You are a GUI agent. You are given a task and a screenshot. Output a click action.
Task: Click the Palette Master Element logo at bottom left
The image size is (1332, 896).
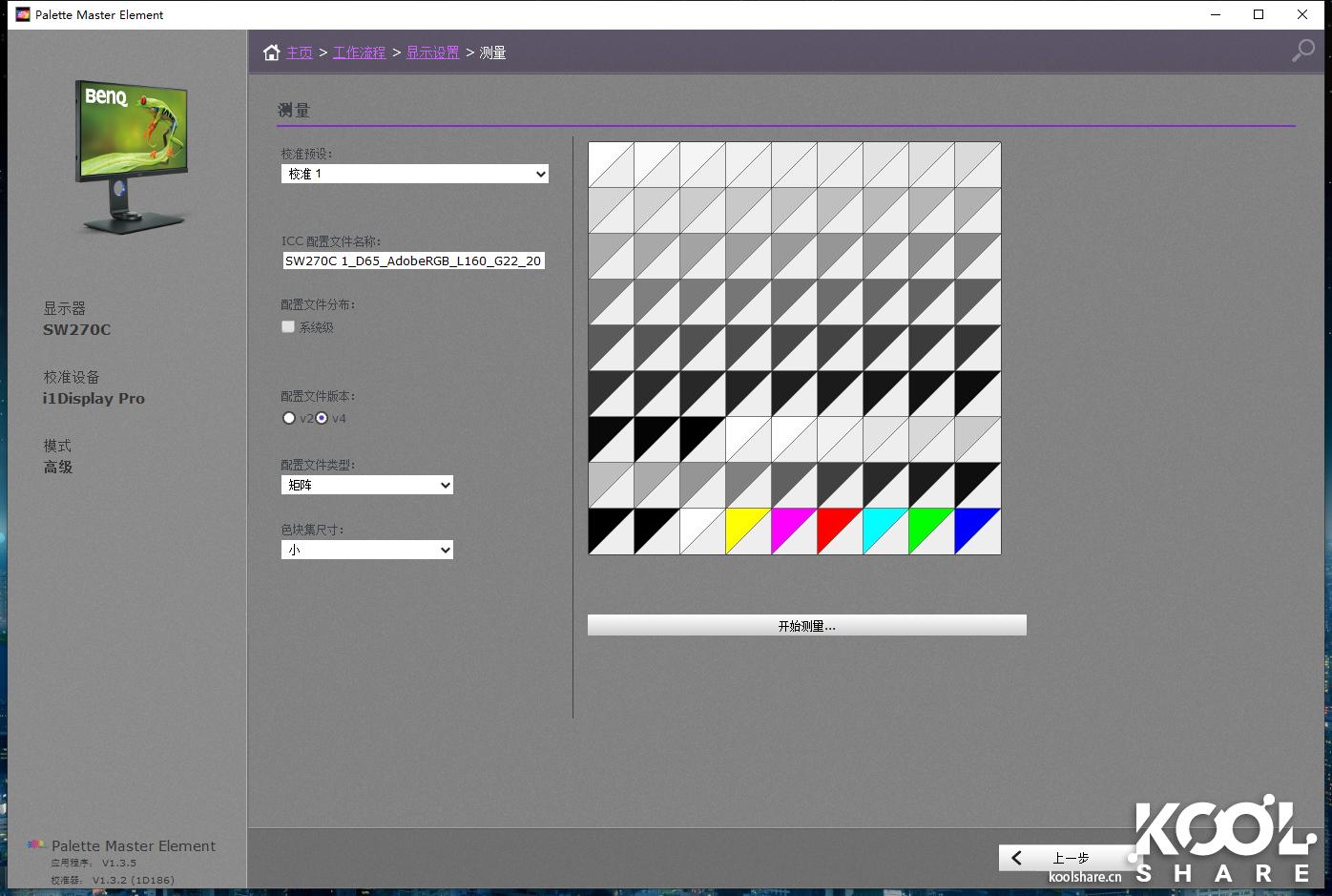pos(36,844)
